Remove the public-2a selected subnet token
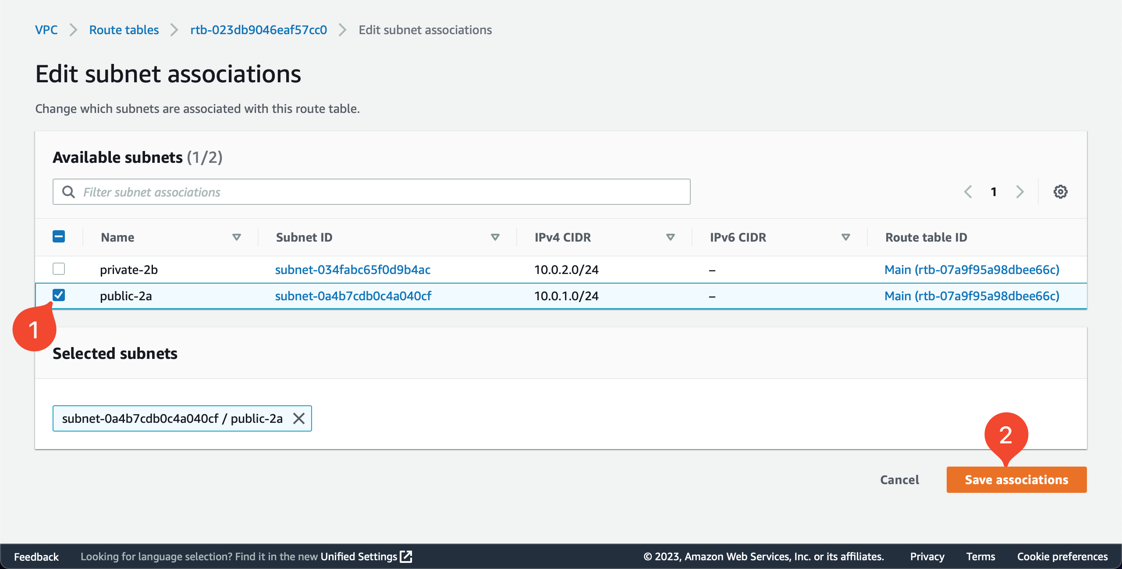 300,418
